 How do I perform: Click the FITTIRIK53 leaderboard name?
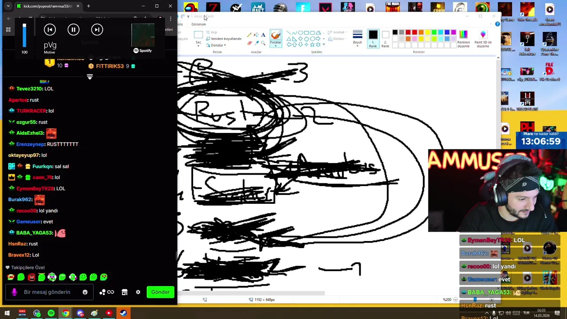point(110,66)
